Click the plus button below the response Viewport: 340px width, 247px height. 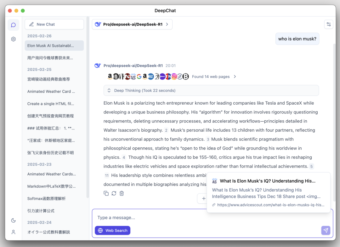point(204,199)
